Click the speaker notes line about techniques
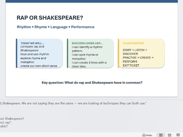Screen dimensions: 183x137 [73, 103]
